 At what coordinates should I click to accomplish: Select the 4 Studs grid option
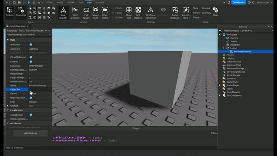pyautogui.click(x=117, y=13)
